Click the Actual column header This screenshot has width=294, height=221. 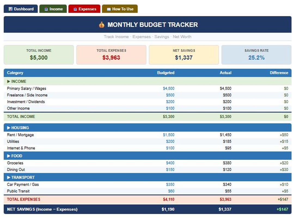tap(226, 73)
